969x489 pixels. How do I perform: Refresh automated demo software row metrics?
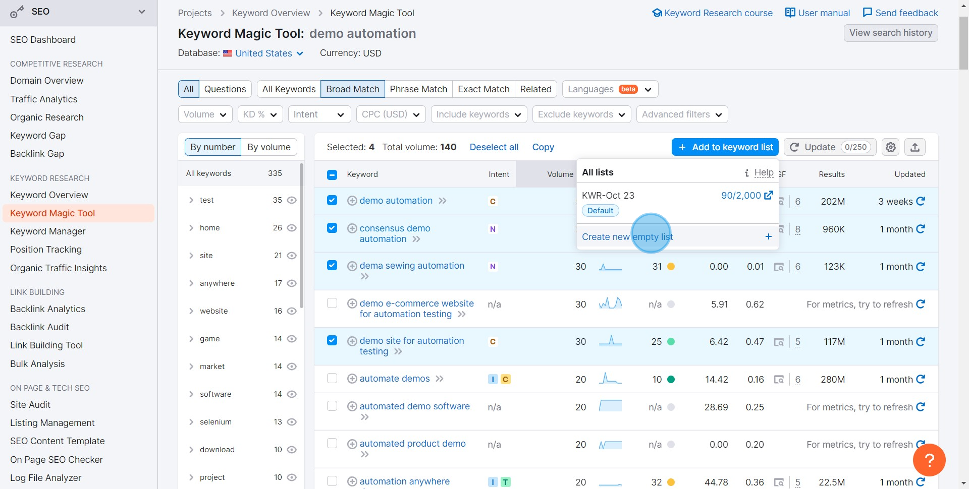[x=921, y=407]
